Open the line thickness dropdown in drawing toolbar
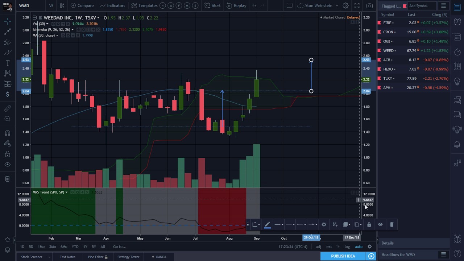Screen dimensions: 464x261 click(x=278, y=224)
